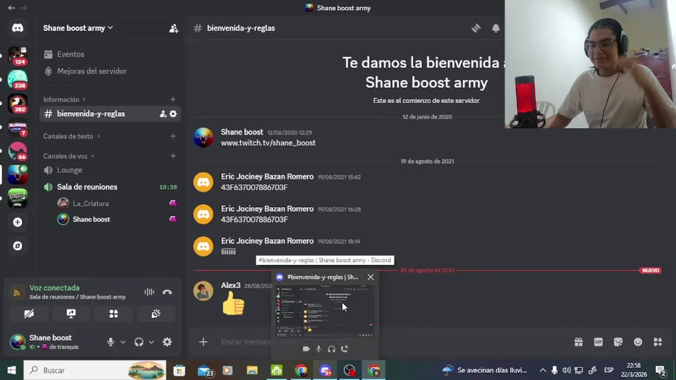Screen dimensions: 676x380
Task: Click the invite members icon beside server name
Action: [x=174, y=28]
